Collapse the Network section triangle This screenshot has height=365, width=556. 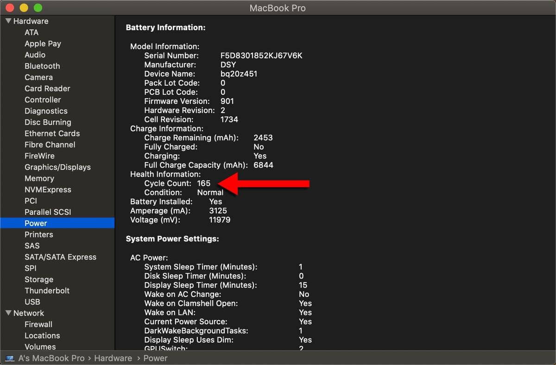click(x=8, y=313)
